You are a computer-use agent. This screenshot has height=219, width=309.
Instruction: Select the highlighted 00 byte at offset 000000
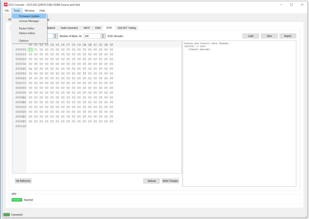[x=31, y=50]
